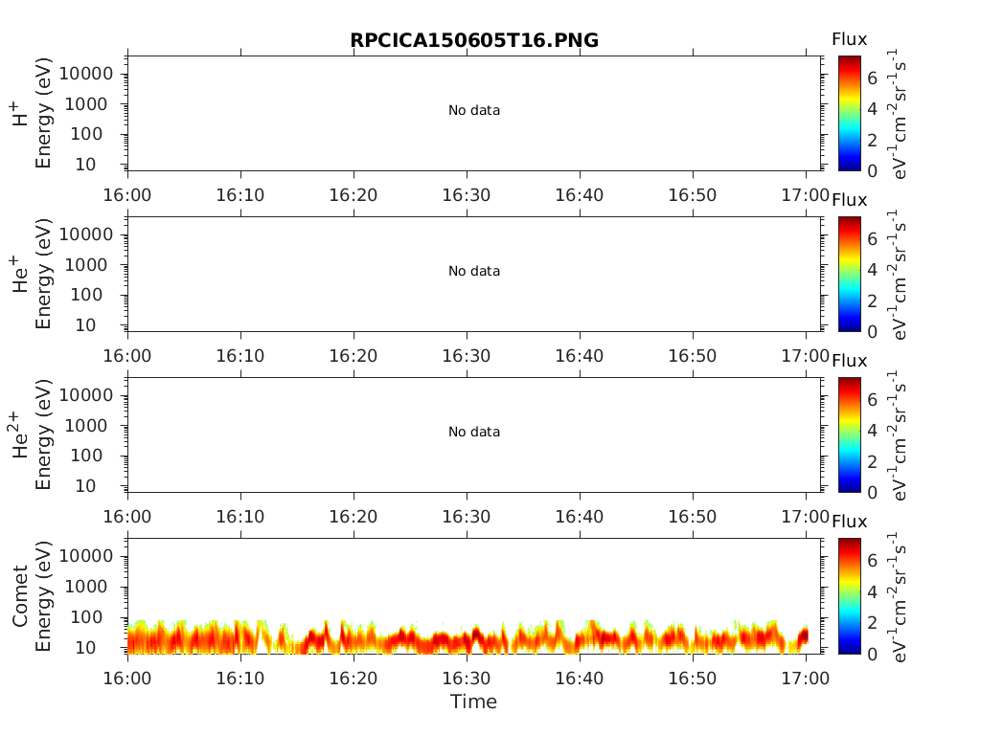Image resolution: width=981 pixels, height=735 pixels.
Task: Click the He2+ panel flux colorbar
Action: click(850, 434)
